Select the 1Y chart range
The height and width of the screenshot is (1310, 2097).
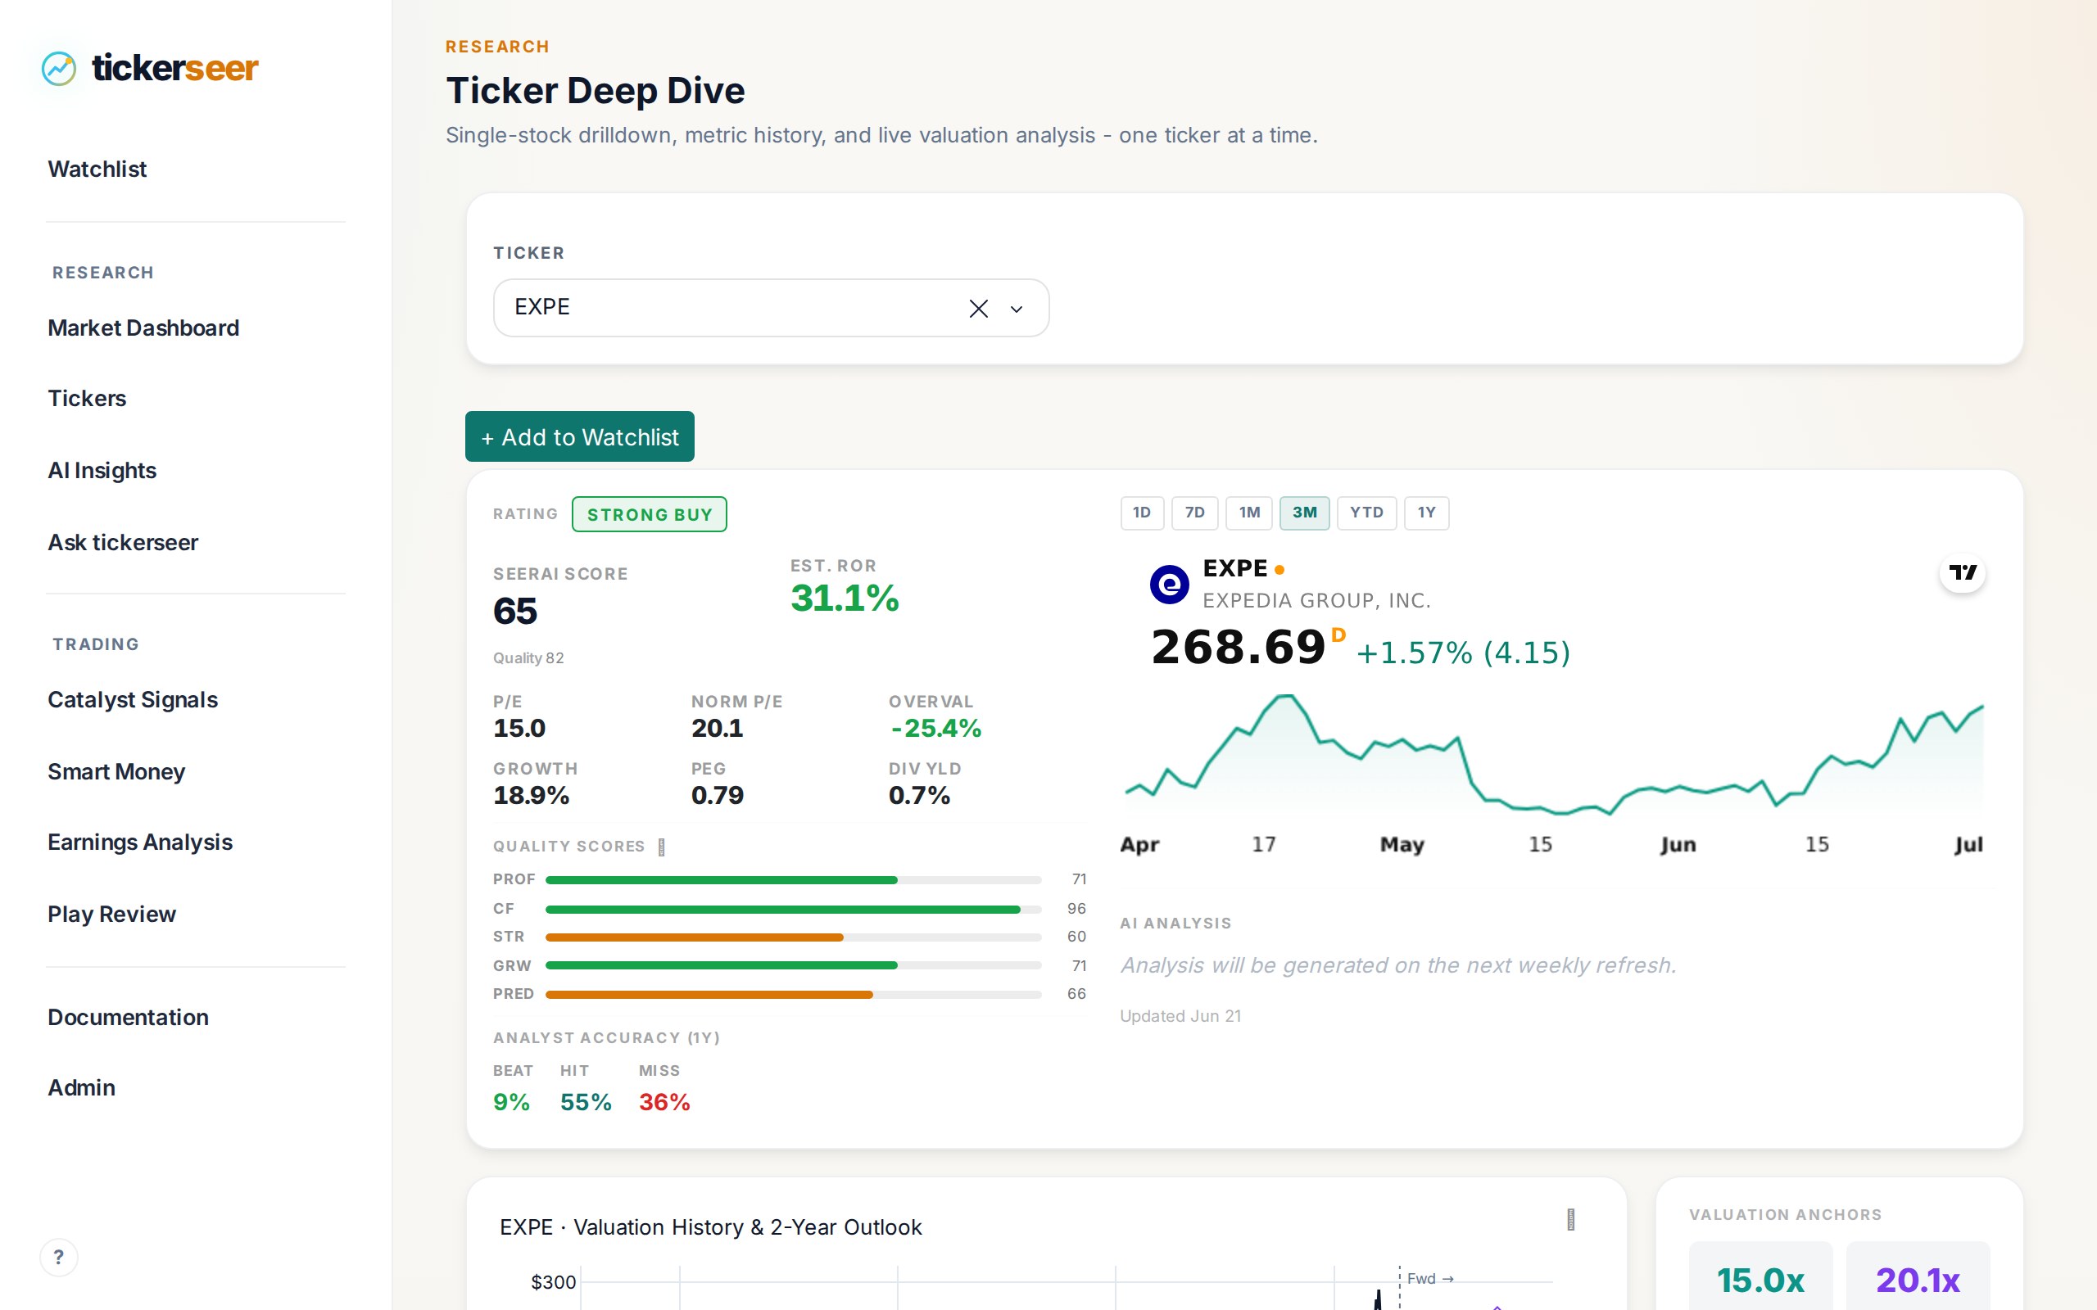[1426, 513]
